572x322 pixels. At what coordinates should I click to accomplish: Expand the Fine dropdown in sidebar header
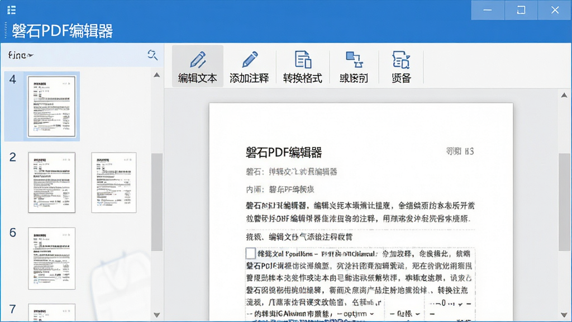point(21,55)
